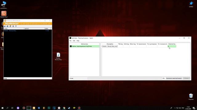Click the printer icon in MixMeister toolbar
The image size is (197, 110).
pyautogui.click(x=13, y=26)
